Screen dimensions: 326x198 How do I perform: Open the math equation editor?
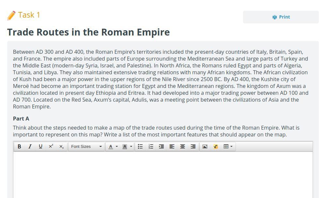point(216,147)
